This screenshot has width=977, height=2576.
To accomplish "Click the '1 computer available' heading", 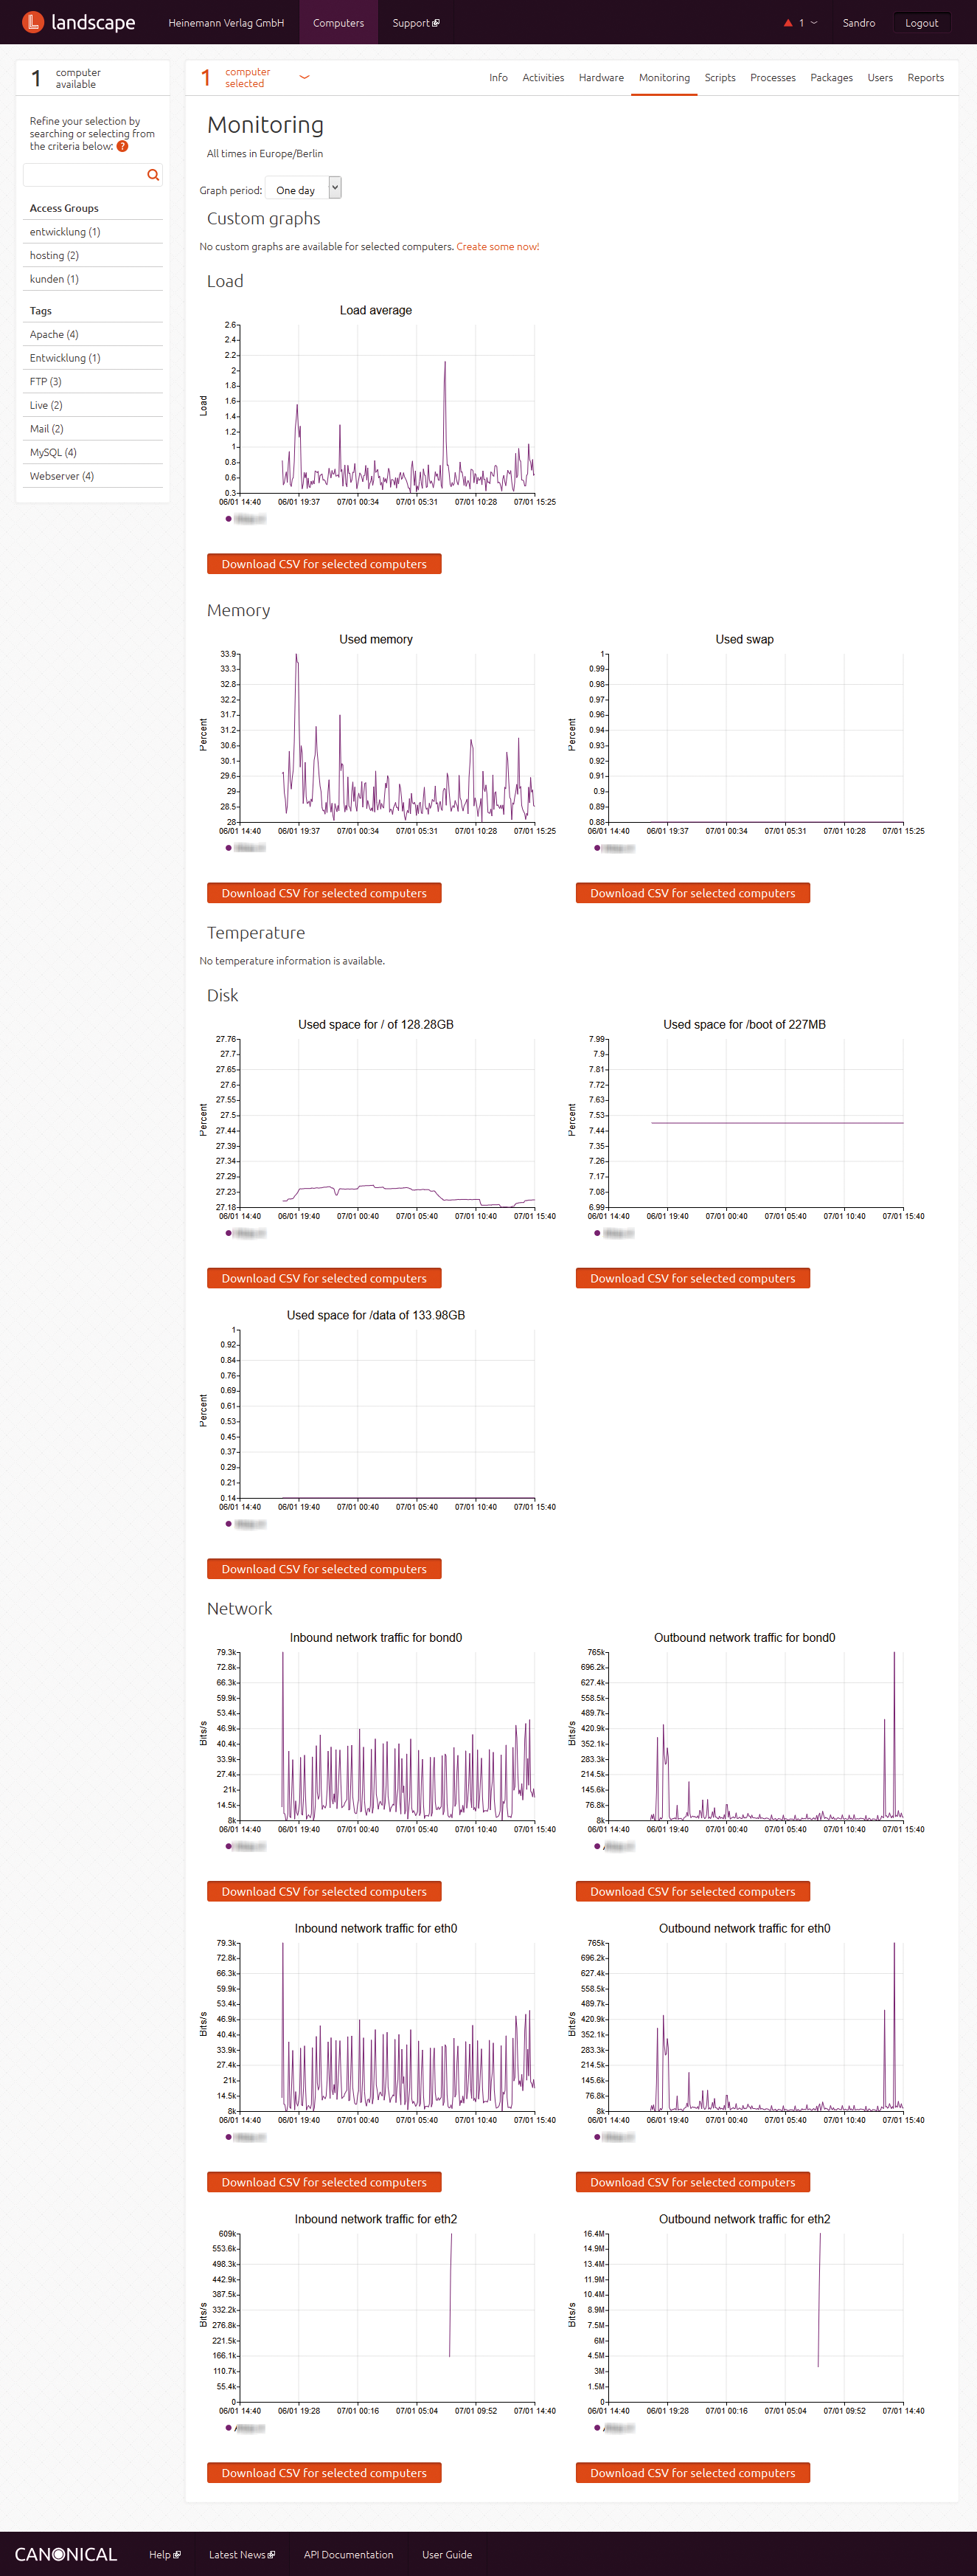I will pos(66,78).
